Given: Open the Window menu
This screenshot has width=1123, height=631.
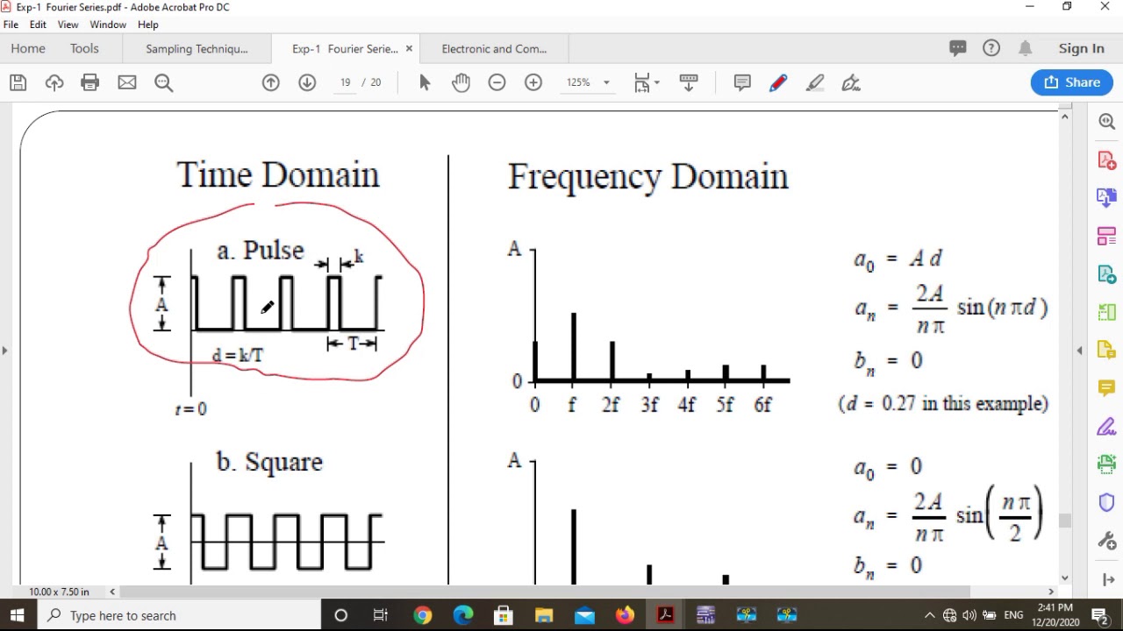Looking at the screenshot, I should (x=108, y=25).
